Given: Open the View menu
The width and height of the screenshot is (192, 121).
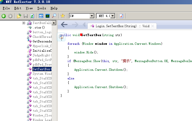Looking at the screenshot, I should click(x=29, y=8).
